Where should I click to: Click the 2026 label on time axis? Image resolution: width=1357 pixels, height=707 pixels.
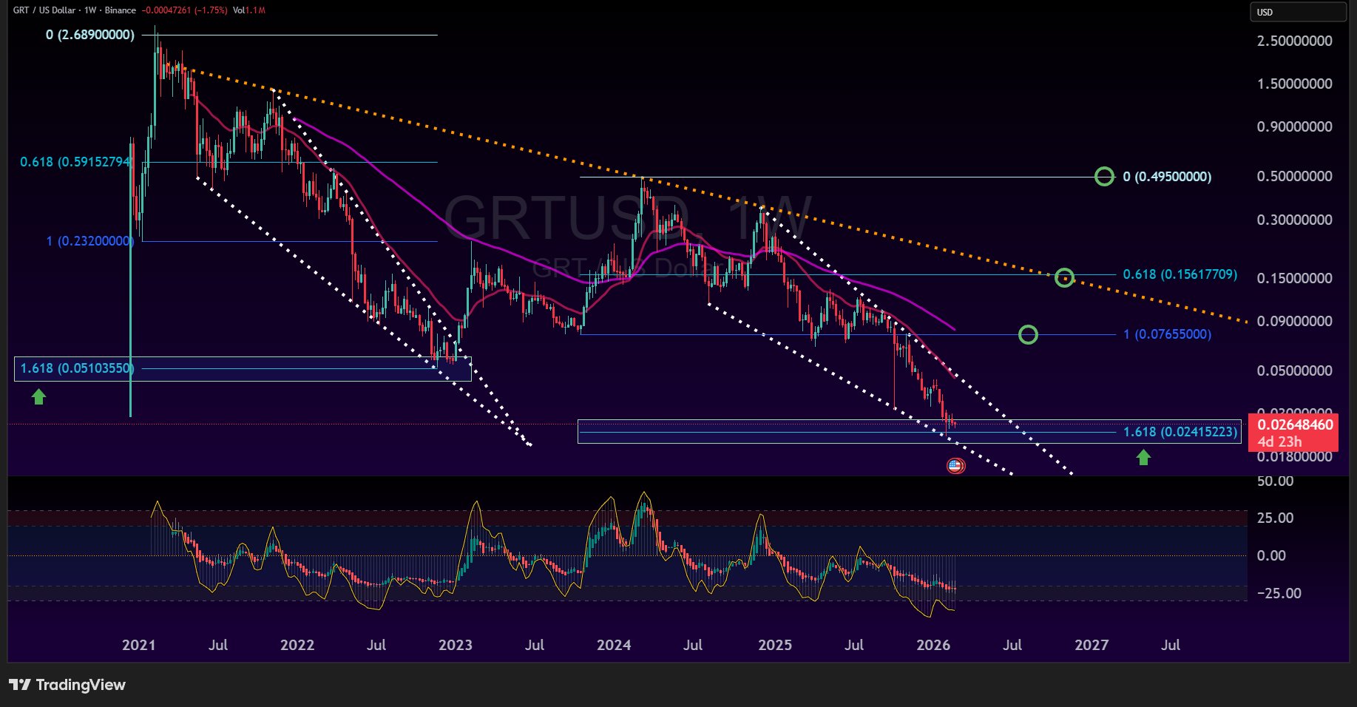[x=933, y=645]
